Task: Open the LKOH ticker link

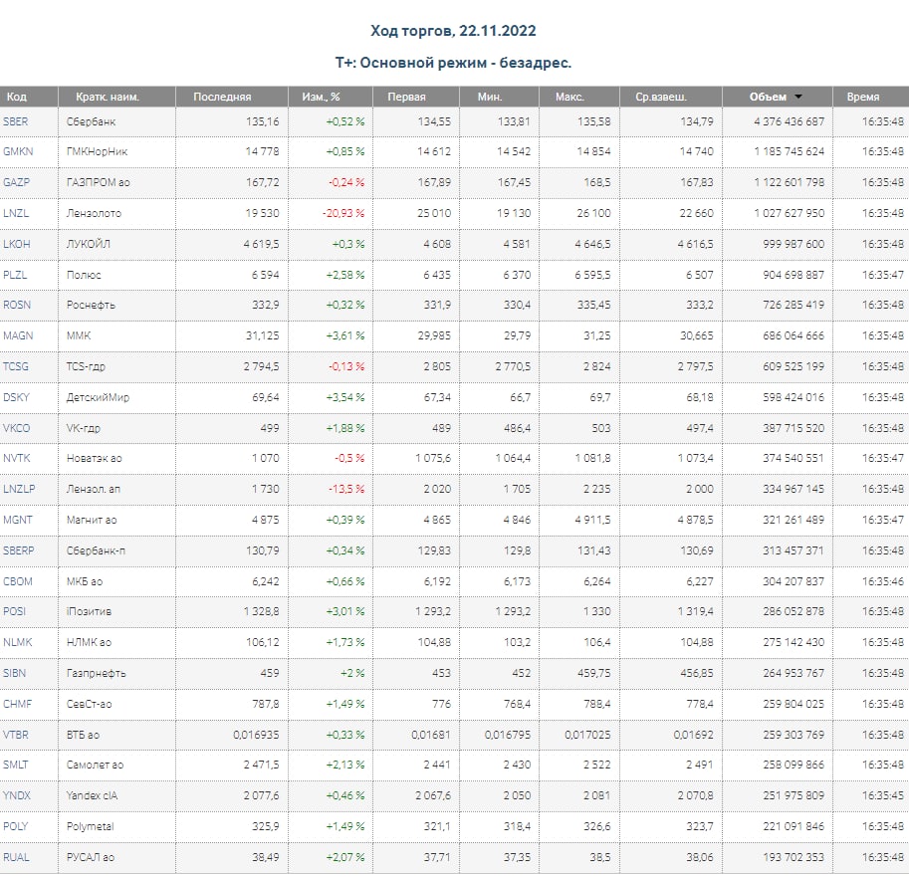Action: coord(17,244)
